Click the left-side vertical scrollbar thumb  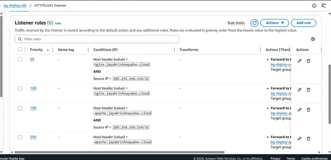pos(1,56)
